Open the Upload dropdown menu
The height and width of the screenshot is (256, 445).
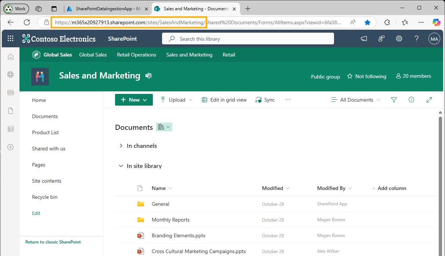(190, 99)
